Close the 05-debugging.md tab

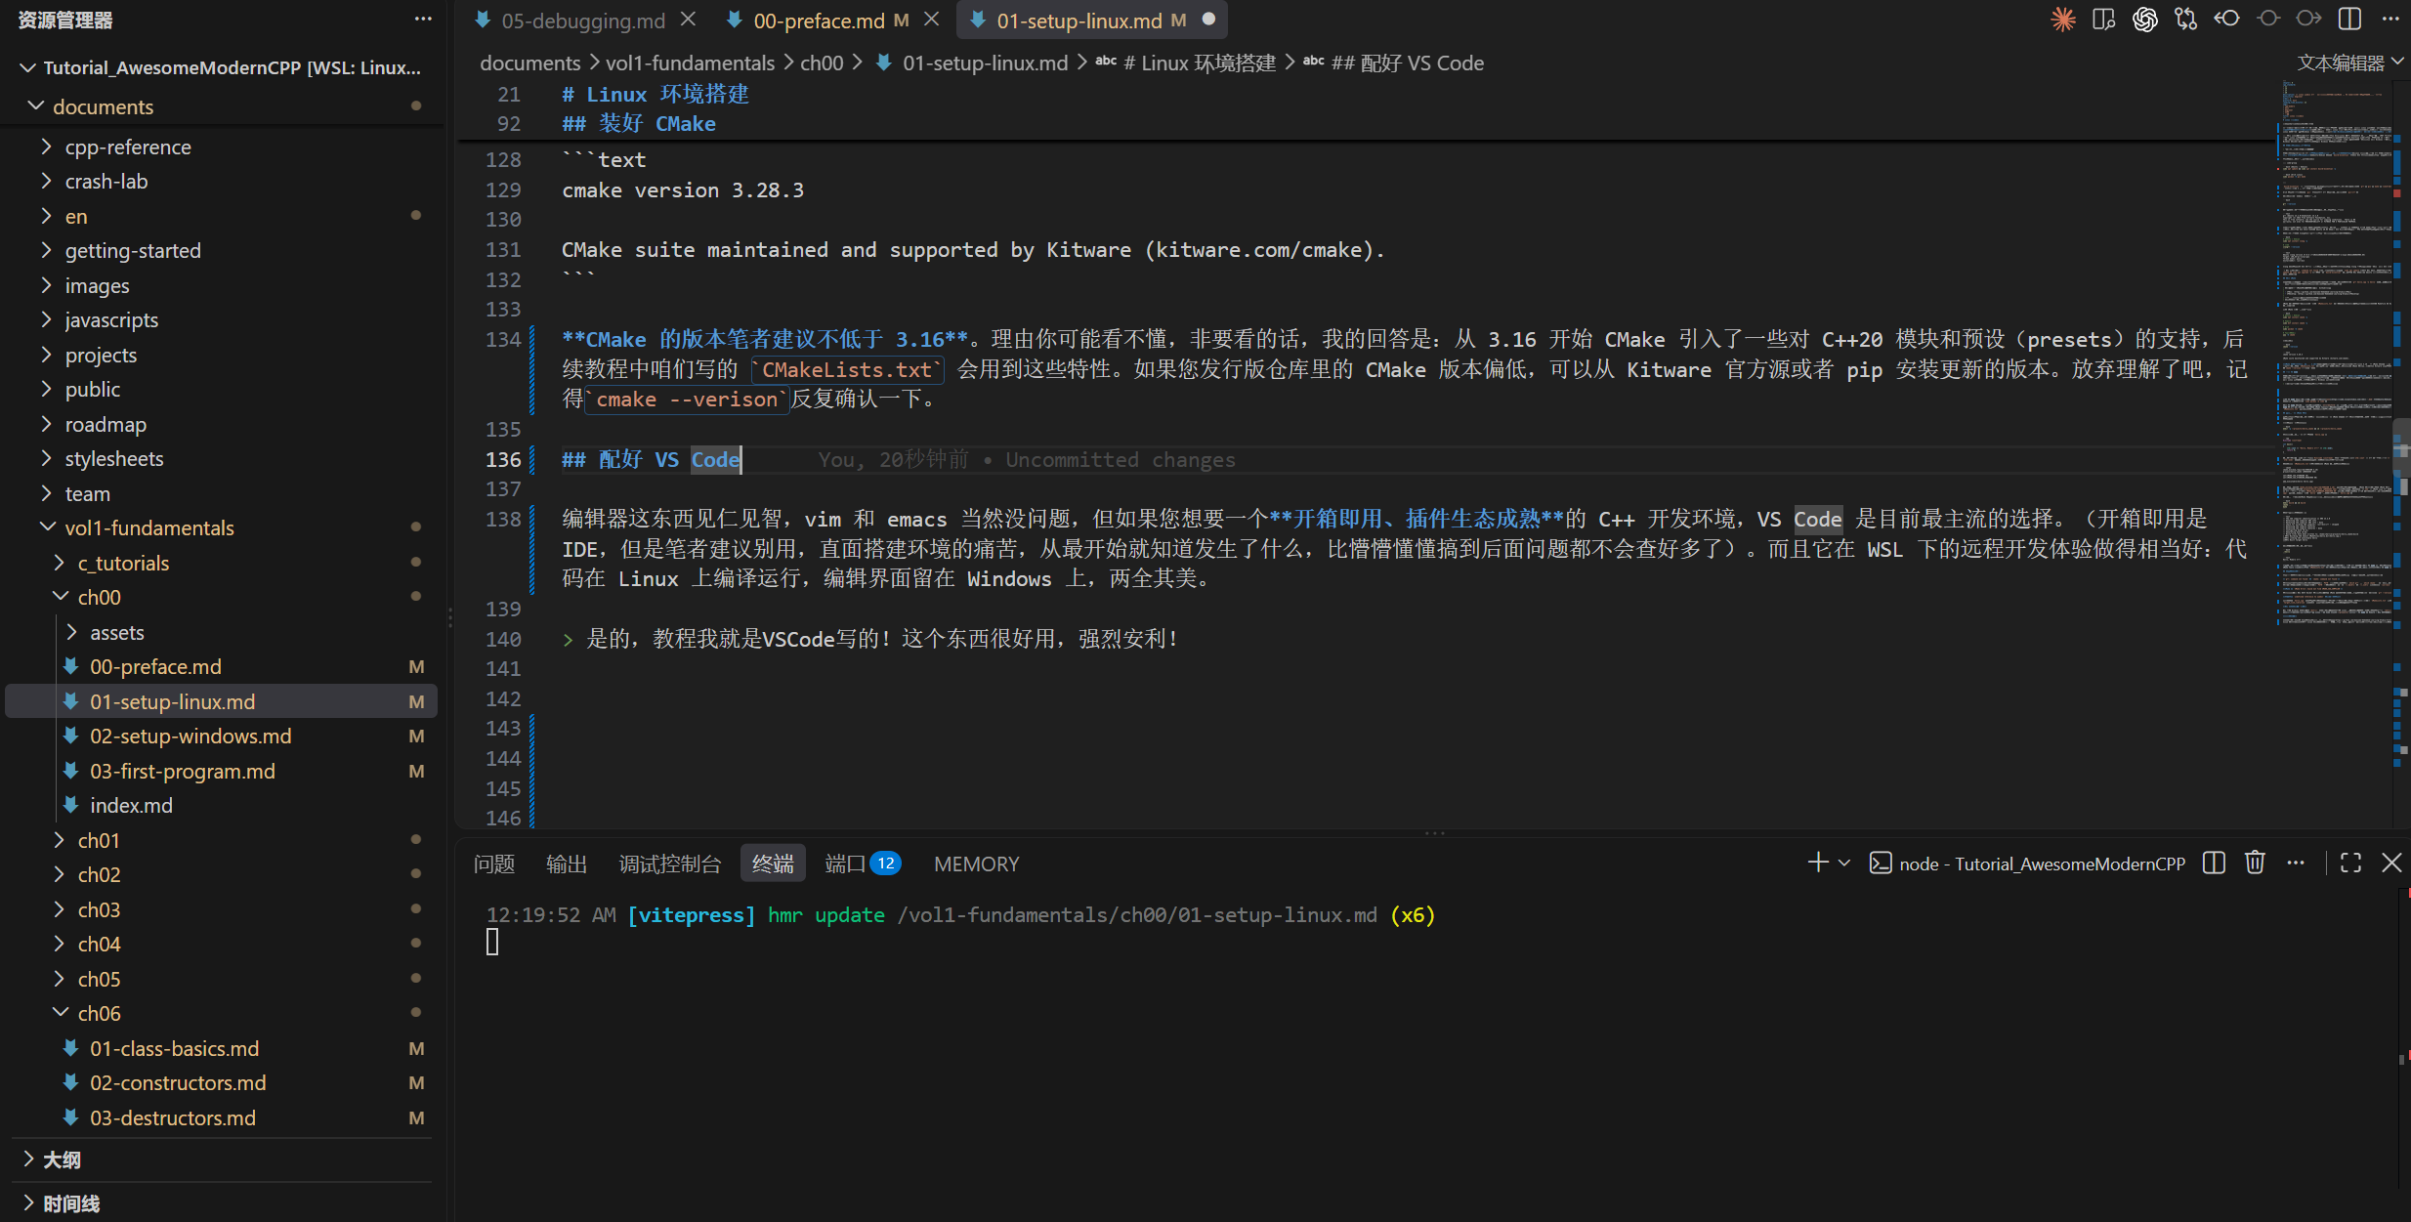(689, 20)
